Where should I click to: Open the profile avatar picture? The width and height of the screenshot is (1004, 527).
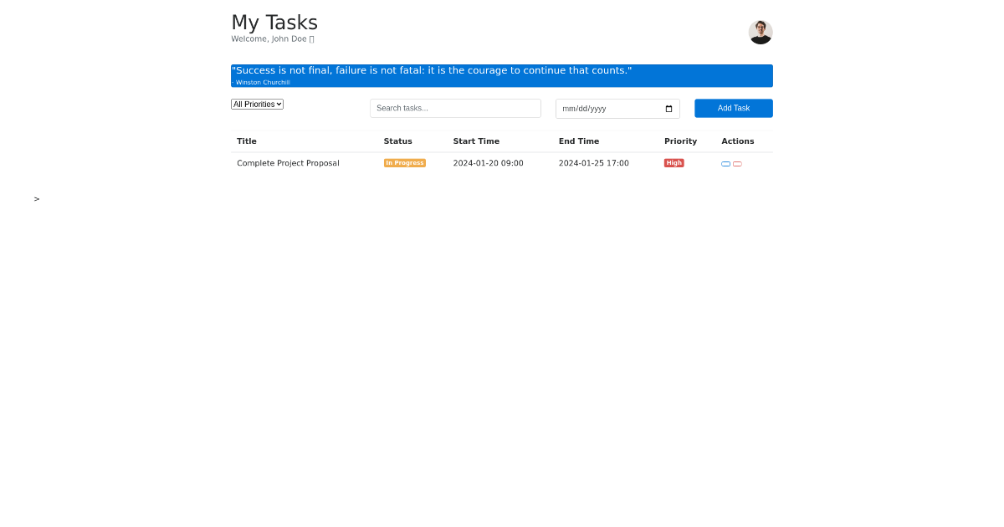(x=760, y=32)
